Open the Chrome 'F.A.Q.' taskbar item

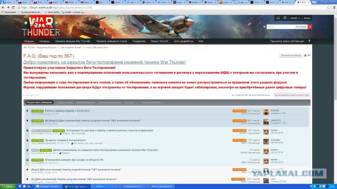click(x=76, y=186)
